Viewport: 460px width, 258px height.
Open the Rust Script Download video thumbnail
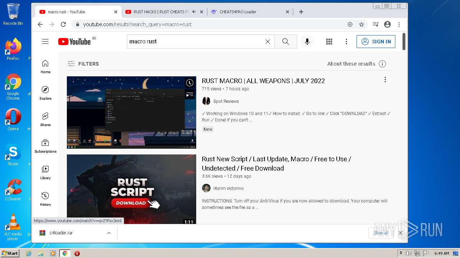pyautogui.click(x=132, y=189)
